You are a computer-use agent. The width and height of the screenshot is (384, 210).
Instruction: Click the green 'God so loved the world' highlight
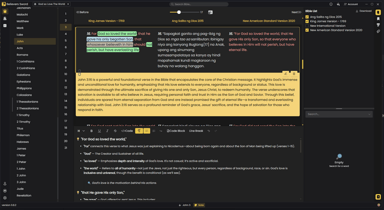point(117,34)
